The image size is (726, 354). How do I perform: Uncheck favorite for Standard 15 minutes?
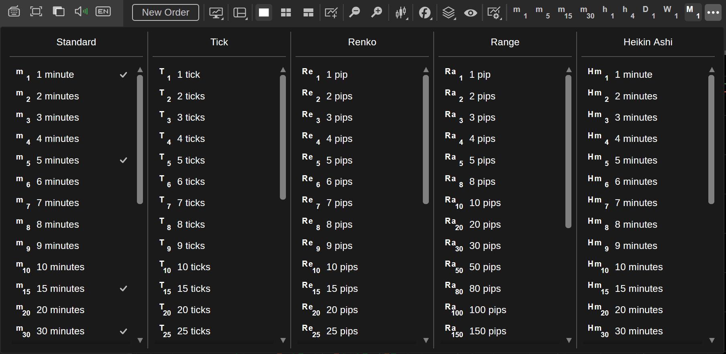coord(124,289)
